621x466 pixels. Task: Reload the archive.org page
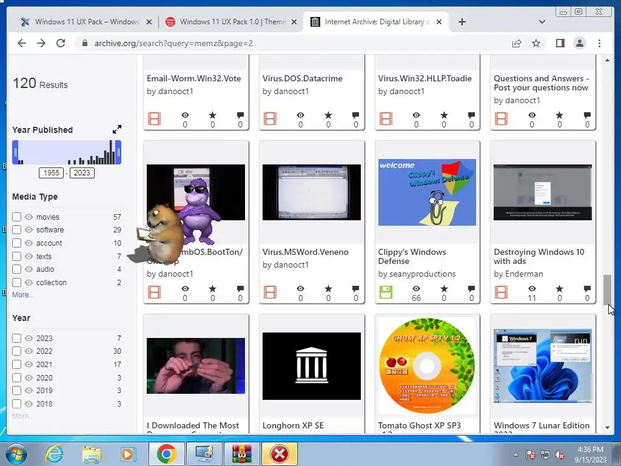pos(61,43)
